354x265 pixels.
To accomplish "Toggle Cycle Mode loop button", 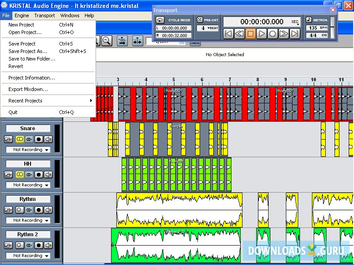I will (x=160, y=20).
